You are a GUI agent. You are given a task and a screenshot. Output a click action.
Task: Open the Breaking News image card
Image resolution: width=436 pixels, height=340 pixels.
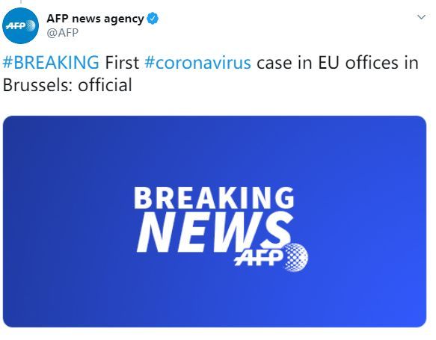[215, 221]
